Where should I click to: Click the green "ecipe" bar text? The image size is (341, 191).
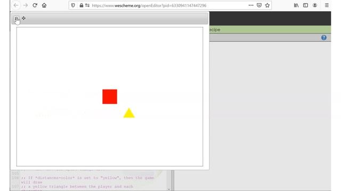coord(215,30)
